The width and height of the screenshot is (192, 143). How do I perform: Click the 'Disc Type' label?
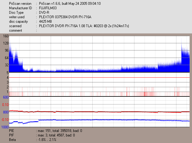coord(16,13)
